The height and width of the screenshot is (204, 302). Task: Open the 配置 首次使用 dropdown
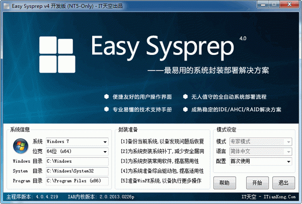coord(261,161)
